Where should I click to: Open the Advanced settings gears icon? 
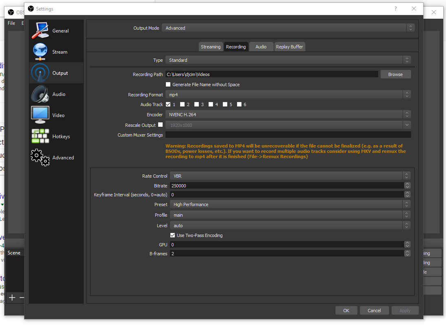click(x=40, y=157)
